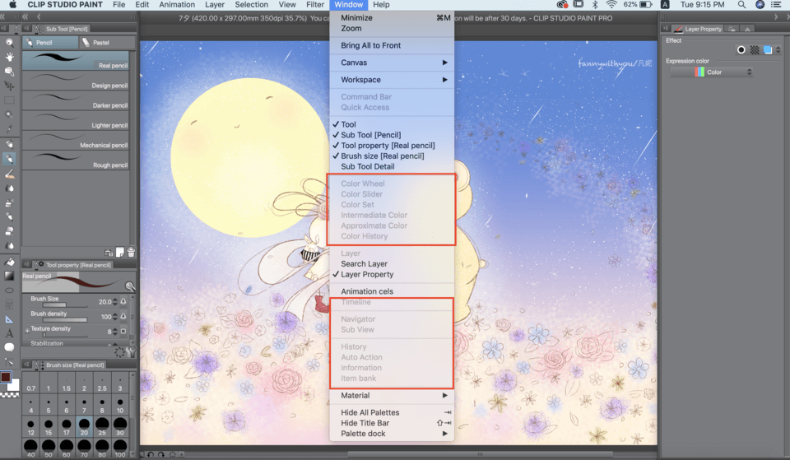This screenshot has height=460, width=790.
Task: Click the create copy of sub tool icon
Action: pos(120,252)
